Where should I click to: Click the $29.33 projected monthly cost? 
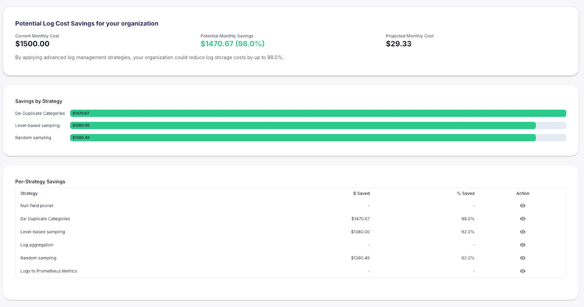point(399,44)
